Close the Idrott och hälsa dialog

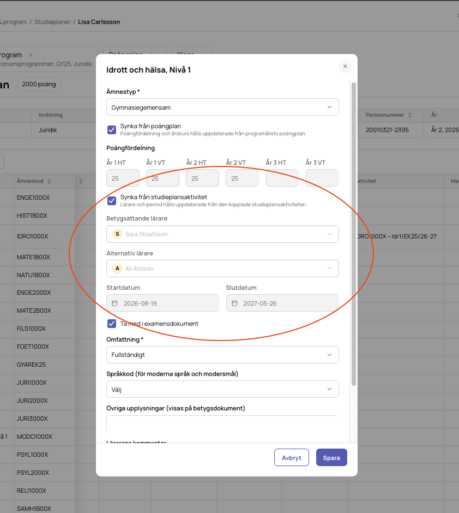click(x=345, y=67)
